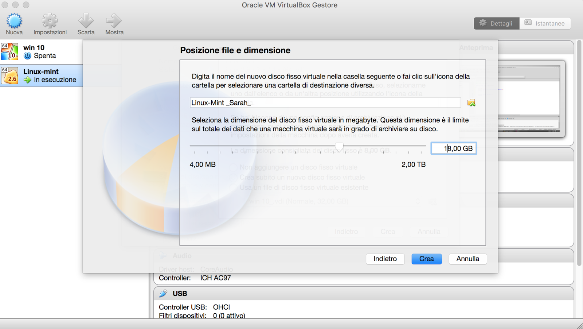Click the Controller USB: OHCI text
This screenshot has width=583, height=329.
tap(194, 307)
